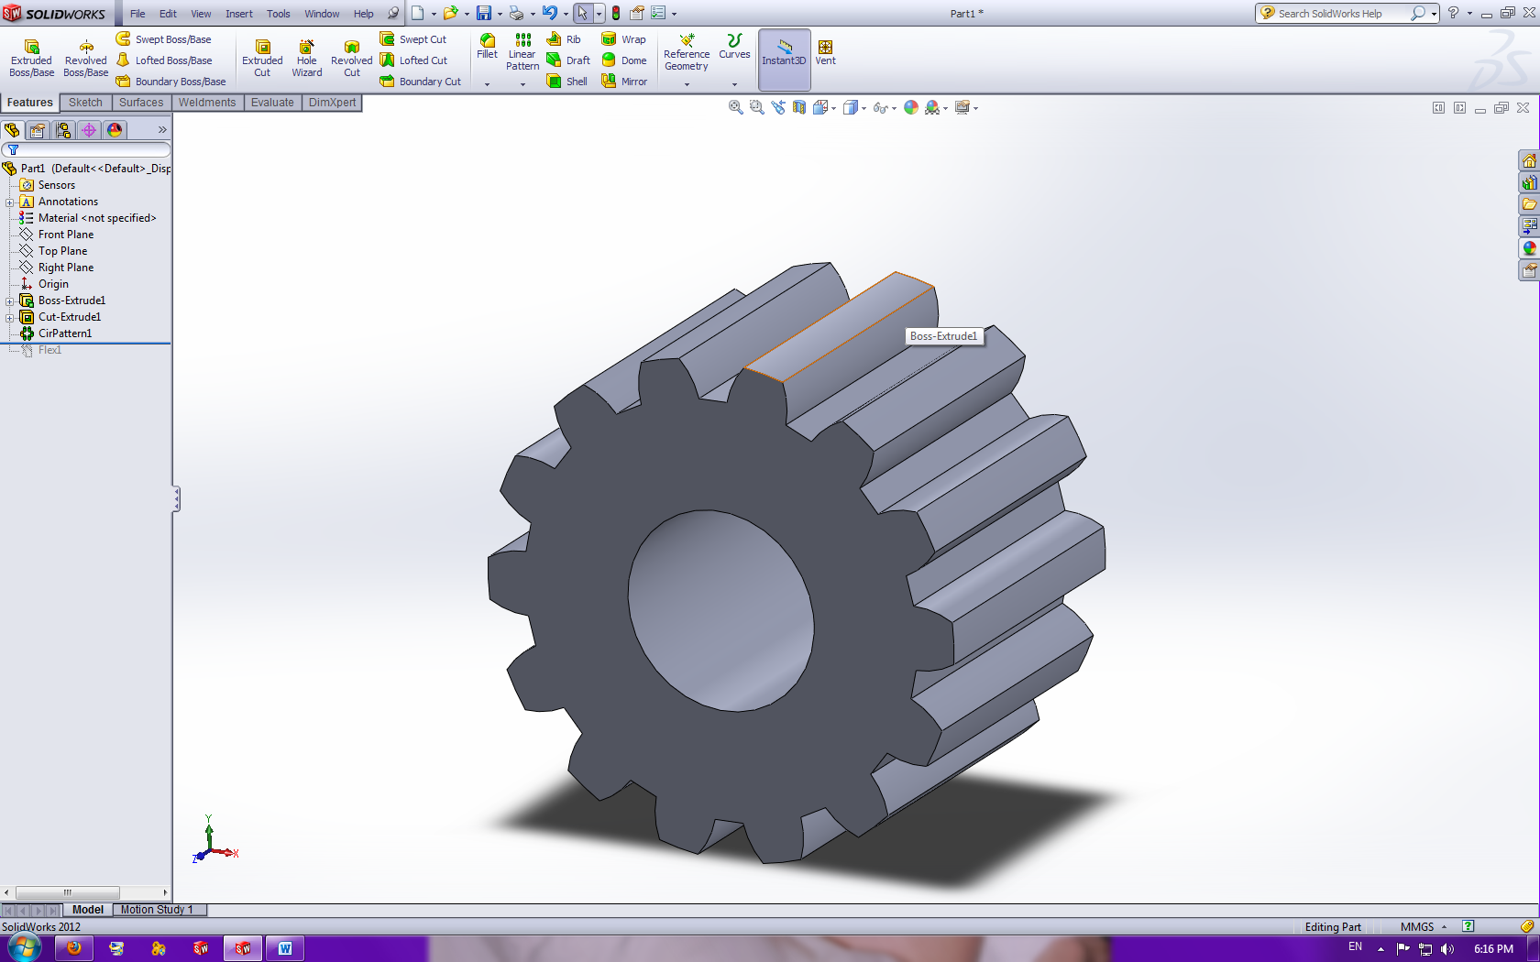Open the Display Style dropdown arrow
This screenshot has height=962, width=1540.
point(864,109)
